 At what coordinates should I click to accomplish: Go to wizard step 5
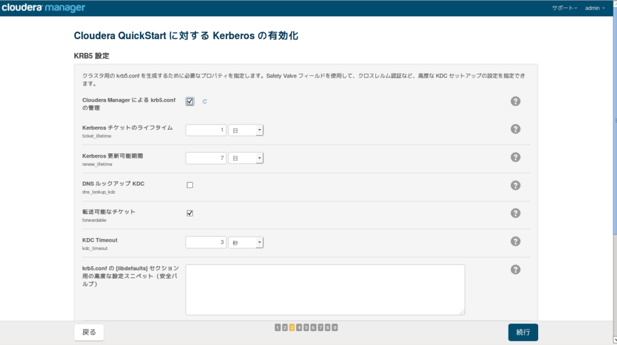(306, 328)
